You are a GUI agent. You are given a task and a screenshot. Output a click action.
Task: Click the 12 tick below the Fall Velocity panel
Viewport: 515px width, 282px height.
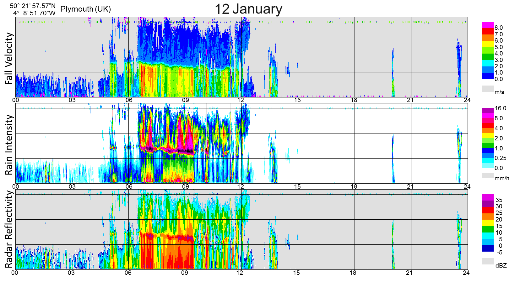pos(241,100)
